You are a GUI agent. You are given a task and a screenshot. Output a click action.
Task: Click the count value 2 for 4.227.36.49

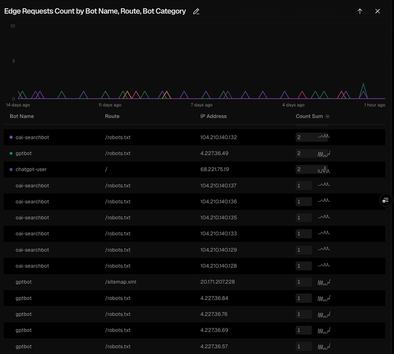[x=299, y=153]
